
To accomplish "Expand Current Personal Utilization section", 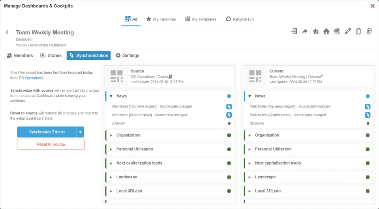I will 250,149.
